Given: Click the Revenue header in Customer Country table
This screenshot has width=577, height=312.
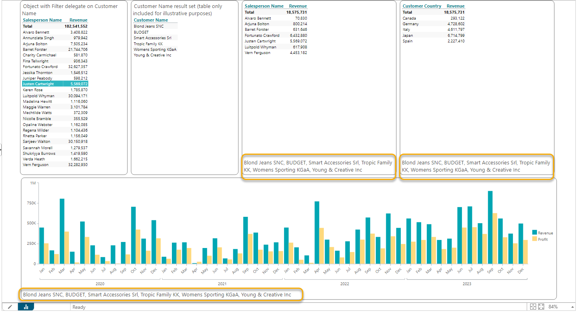Looking at the screenshot, I should click(x=456, y=6).
